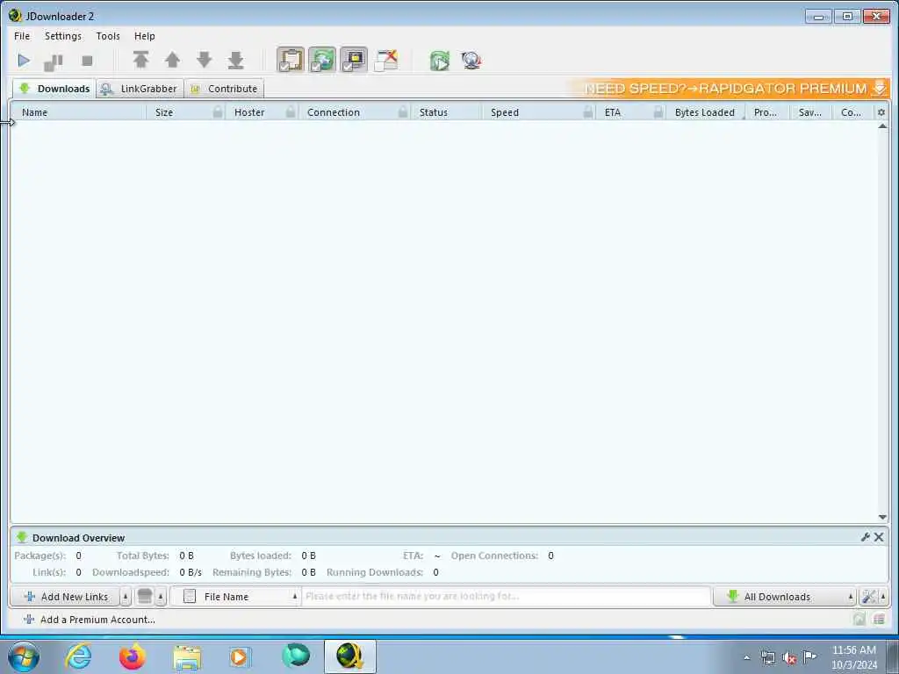This screenshot has height=674, width=899.
Task: Open Download Overview settings wrench
Action: pos(866,537)
